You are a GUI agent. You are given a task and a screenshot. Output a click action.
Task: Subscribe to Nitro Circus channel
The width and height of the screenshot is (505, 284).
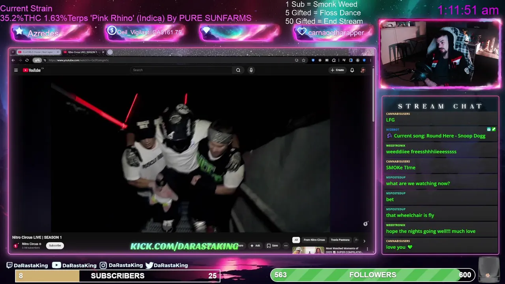(x=55, y=246)
